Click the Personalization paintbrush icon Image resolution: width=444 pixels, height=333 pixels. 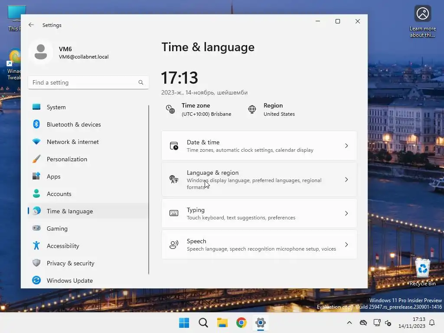tap(36, 159)
